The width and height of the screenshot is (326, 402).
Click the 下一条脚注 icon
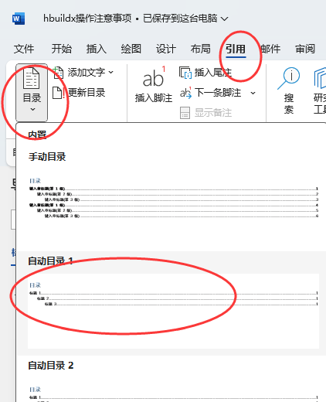click(185, 93)
